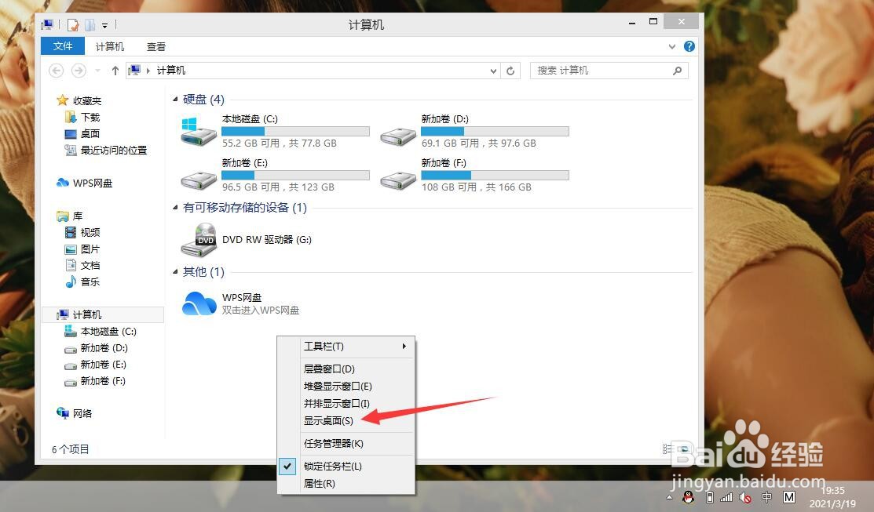Choose 显示桌面(S) from the context menu
This screenshot has height=512, width=874.
(328, 420)
